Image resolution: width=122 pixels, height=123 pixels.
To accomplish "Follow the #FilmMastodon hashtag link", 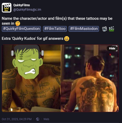I will click(x=84, y=29).
